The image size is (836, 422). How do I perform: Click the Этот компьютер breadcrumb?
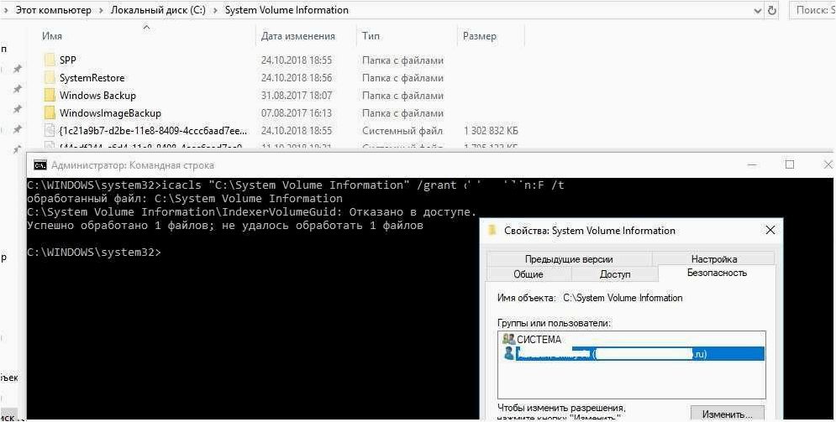pos(53,10)
